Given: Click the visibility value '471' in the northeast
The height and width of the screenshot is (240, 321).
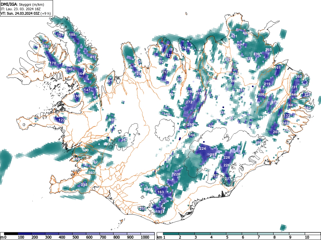Looking at the screenshot, I should click(x=234, y=36).
